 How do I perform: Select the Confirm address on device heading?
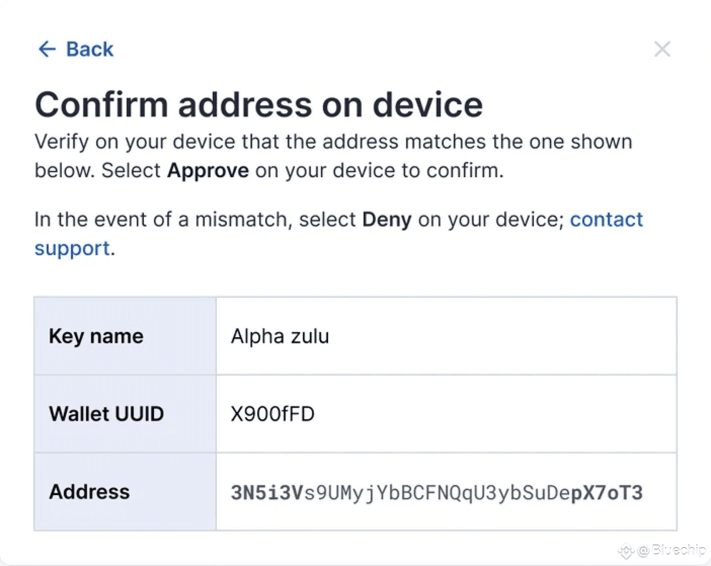tap(259, 104)
